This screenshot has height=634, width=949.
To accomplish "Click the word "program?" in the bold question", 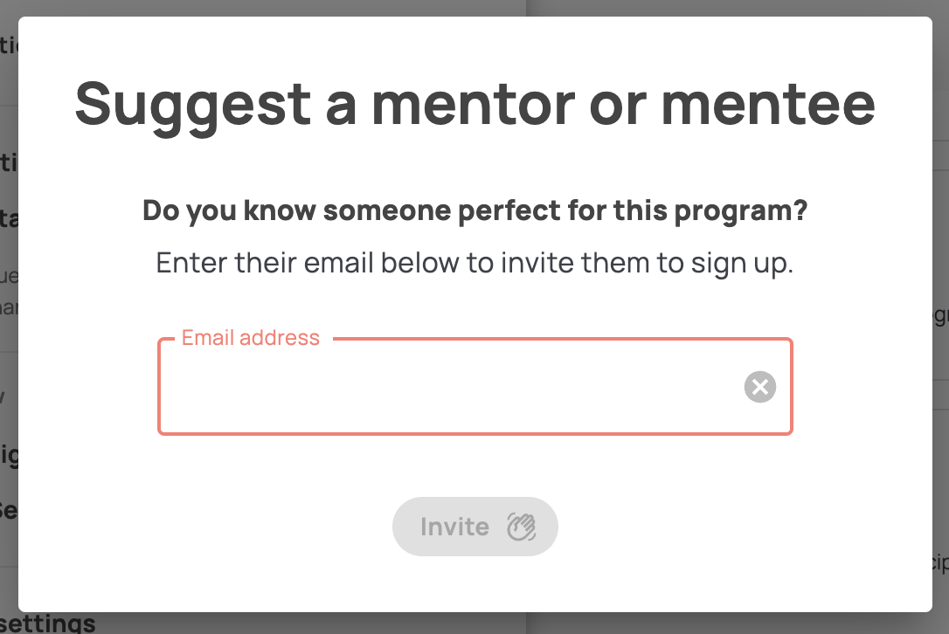I will 741,211.
